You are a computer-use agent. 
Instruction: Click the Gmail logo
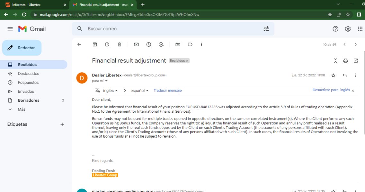(x=32, y=29)
